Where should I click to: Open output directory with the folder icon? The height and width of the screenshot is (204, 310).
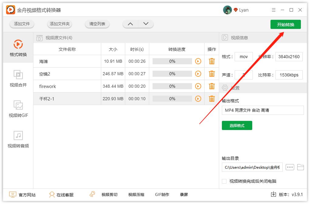[301, 167]
